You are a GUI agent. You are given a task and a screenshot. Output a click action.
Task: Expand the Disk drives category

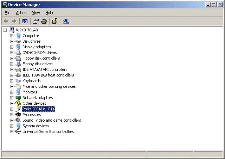click(x=12, y=41)
